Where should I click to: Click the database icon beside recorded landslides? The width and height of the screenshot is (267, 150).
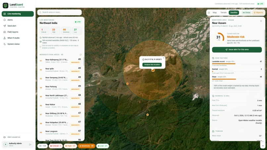(40, 42)
